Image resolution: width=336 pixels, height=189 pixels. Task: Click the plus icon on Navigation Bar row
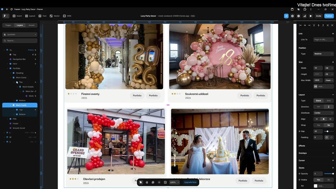point(35,59)
